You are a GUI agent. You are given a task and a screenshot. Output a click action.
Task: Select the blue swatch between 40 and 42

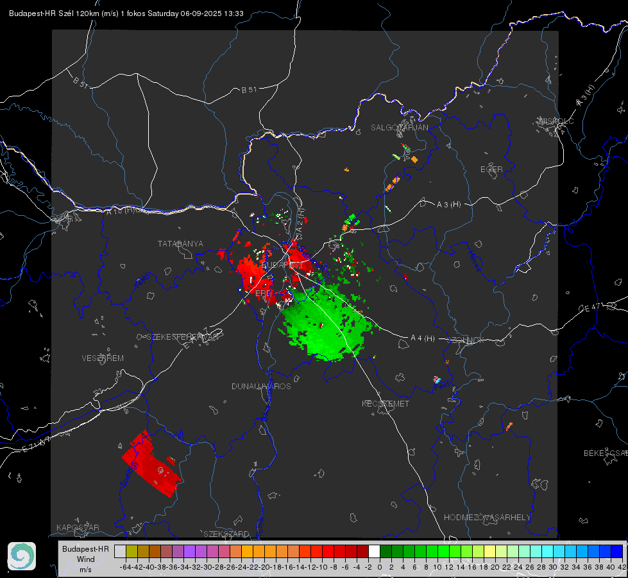pos(617,551)
